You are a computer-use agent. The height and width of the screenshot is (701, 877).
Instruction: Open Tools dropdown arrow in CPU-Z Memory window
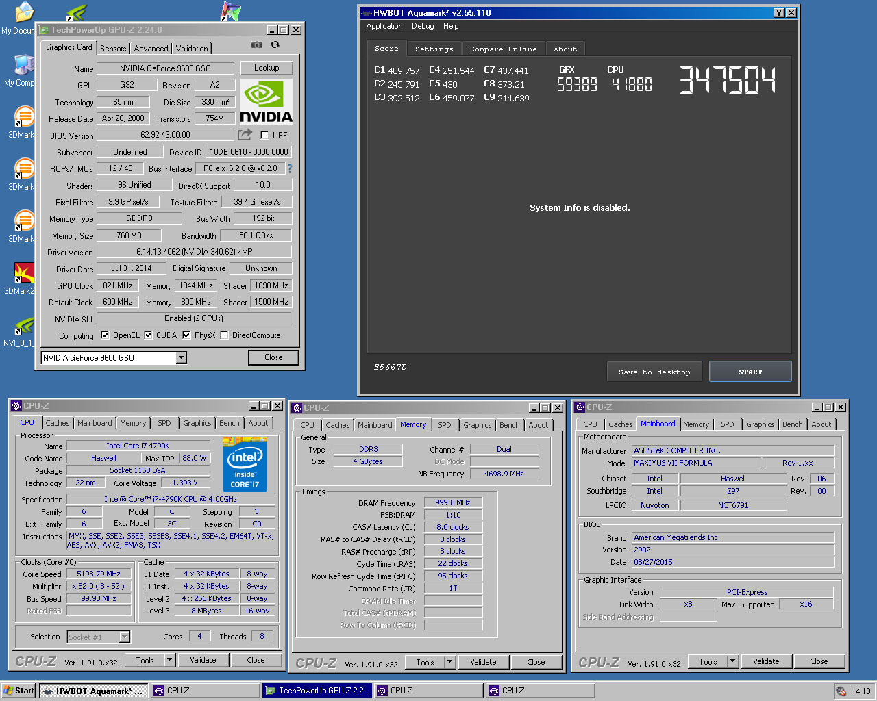[450, 662]
